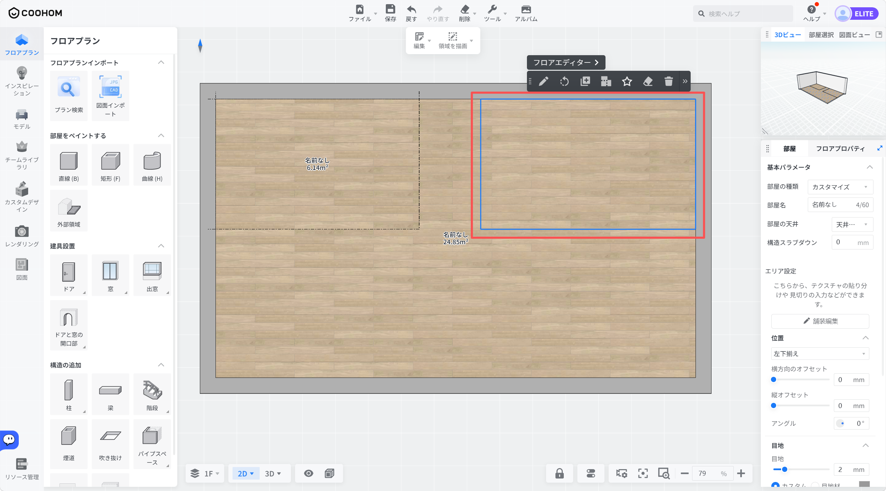Open the 部屋の天井 dropdown
Viewport: 886px width, 491px height.
click(x=852, y=225)
